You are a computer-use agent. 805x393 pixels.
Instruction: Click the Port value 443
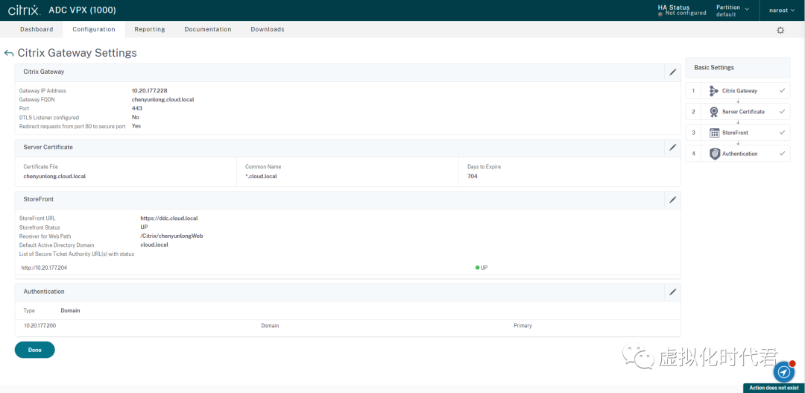(137, 108)
